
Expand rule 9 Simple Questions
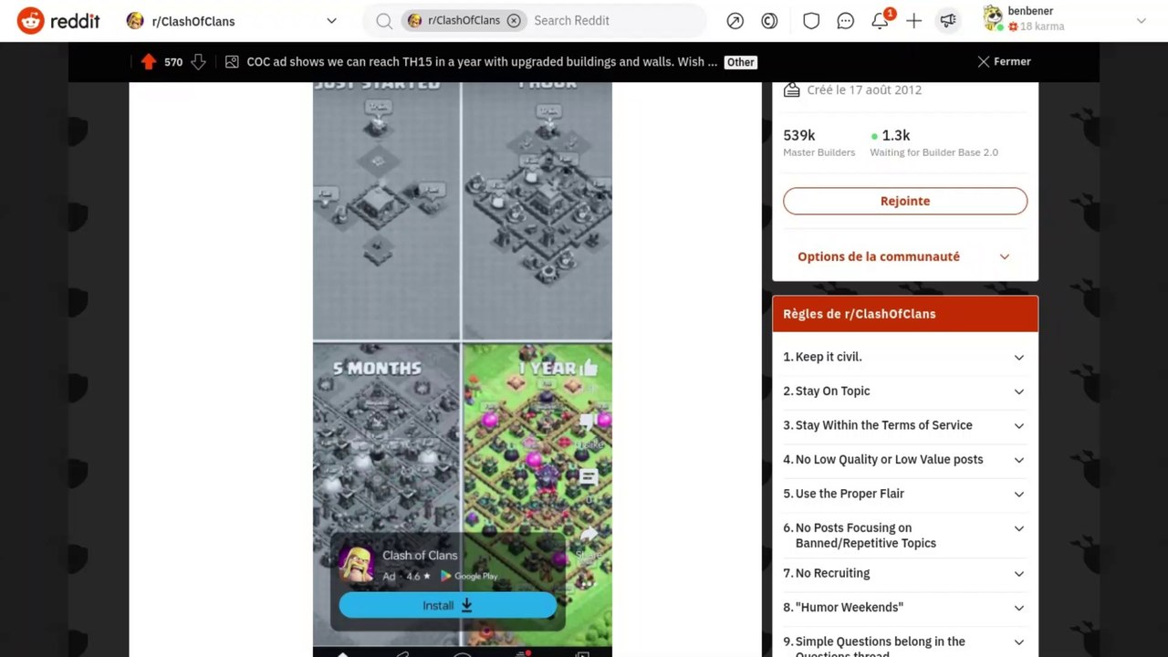(x=903, y=644)
